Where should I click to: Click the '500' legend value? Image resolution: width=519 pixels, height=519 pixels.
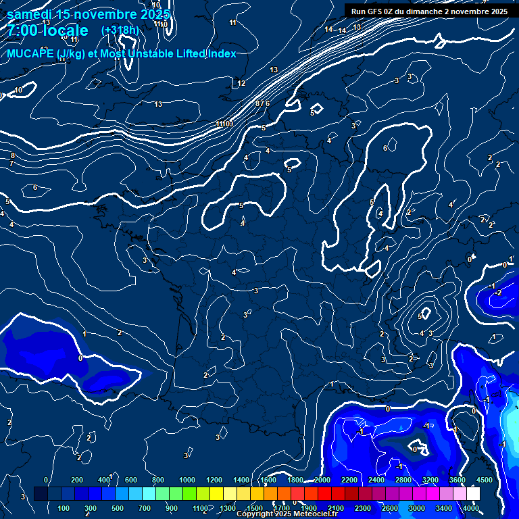[x=118, y=508]
